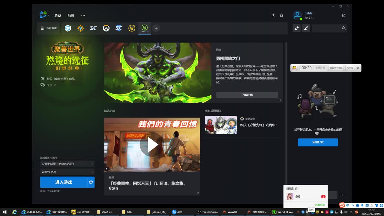Screen dimensions: 384x216
Task: Select the StarCraft II icon
Action: click(x=119, y=28)
